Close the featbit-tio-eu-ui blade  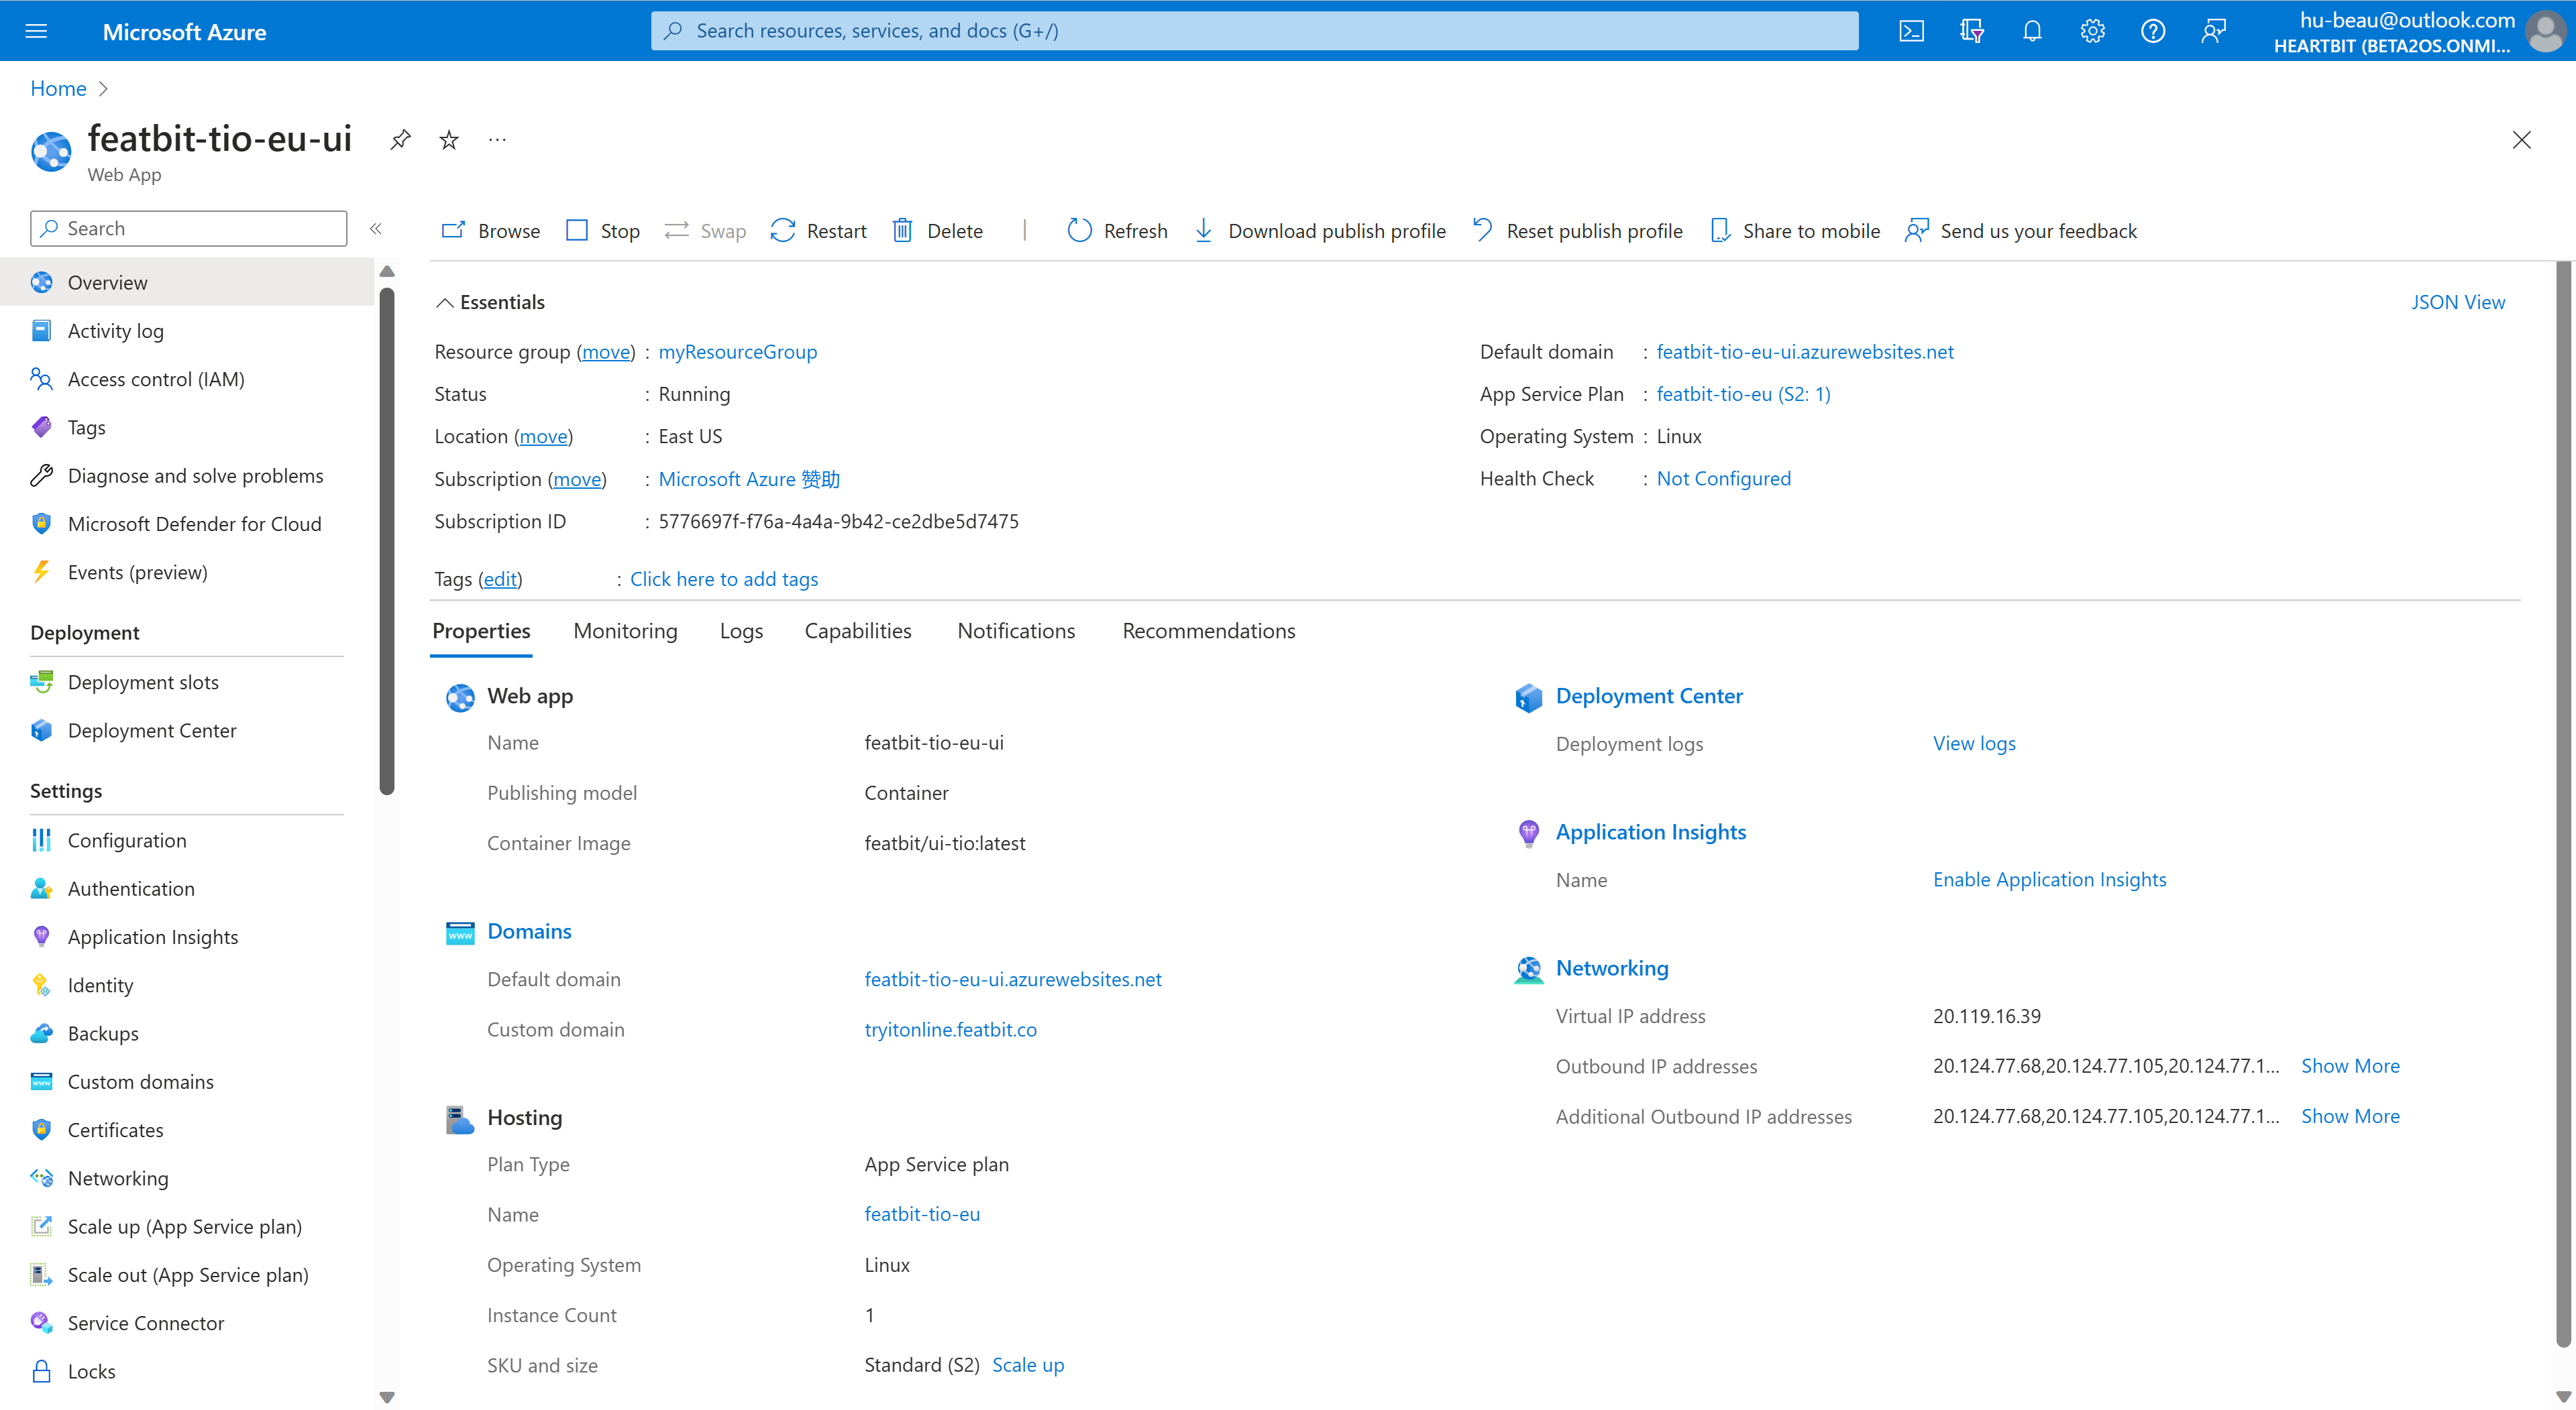(2521, 140)
